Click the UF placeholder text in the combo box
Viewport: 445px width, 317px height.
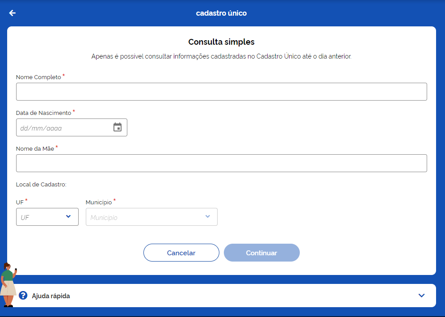[25, 217]
